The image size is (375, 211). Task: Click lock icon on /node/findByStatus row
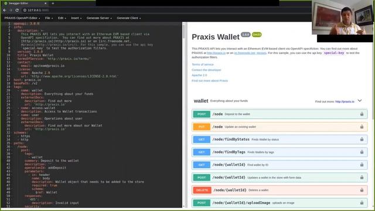[x=362, y=139]
